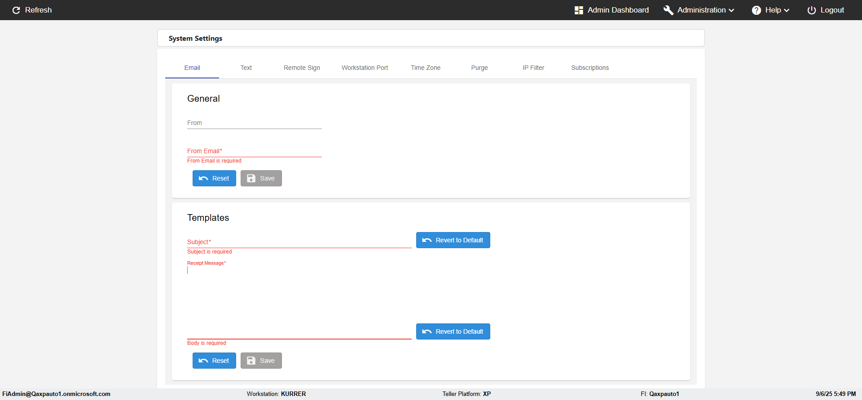Screen dimensions: 862x400
Task: Focus the Subject input field
Action: coord(299,242)
